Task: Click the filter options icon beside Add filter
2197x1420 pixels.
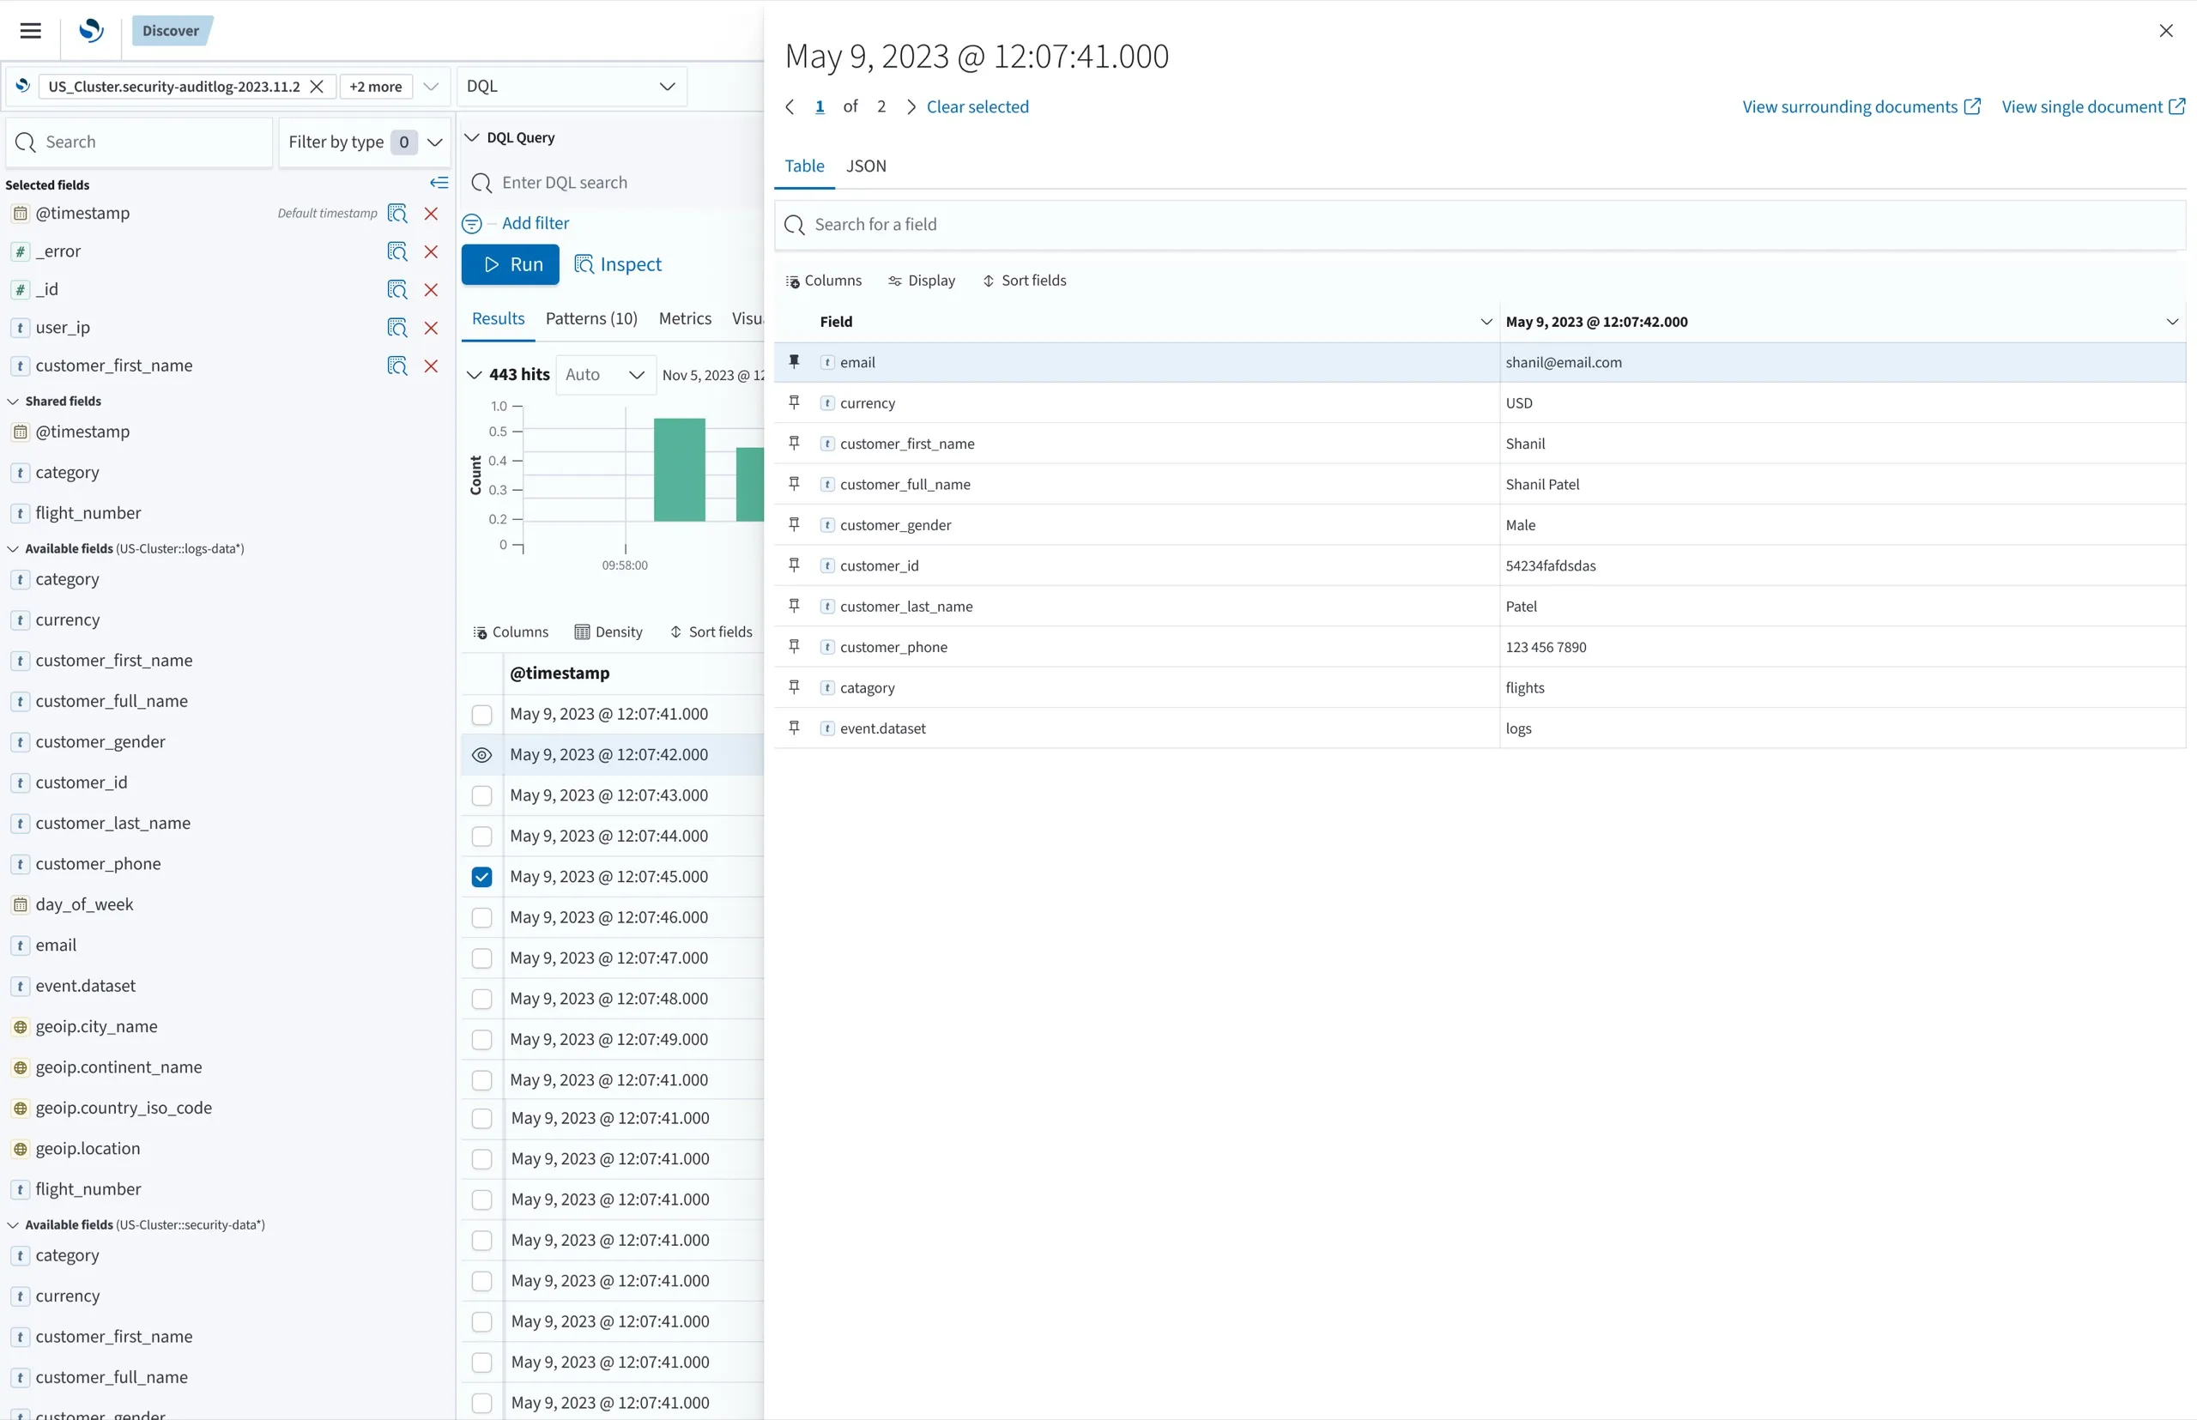Action: [471, 223]
